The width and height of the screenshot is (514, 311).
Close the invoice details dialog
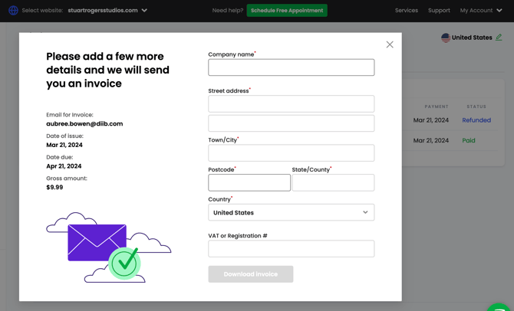click(390, 44)
